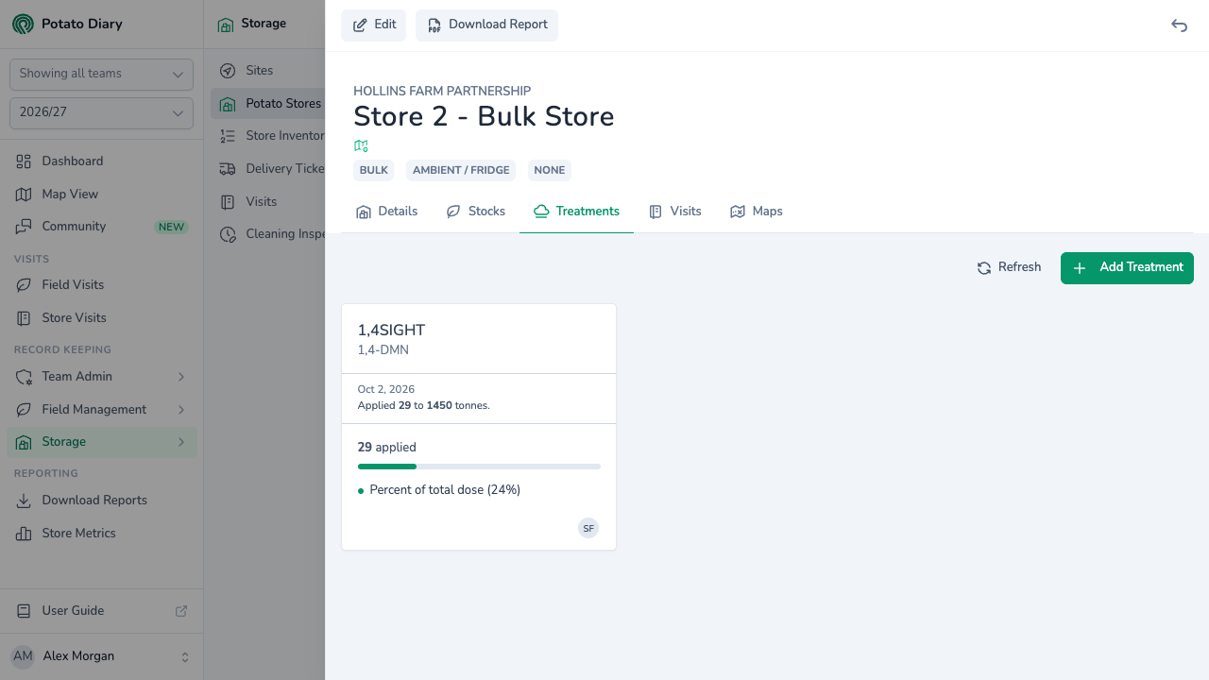Click the Refresh button
Image resolution: width=1209 pixels, height=680 pixels.
pos(1009,268)
